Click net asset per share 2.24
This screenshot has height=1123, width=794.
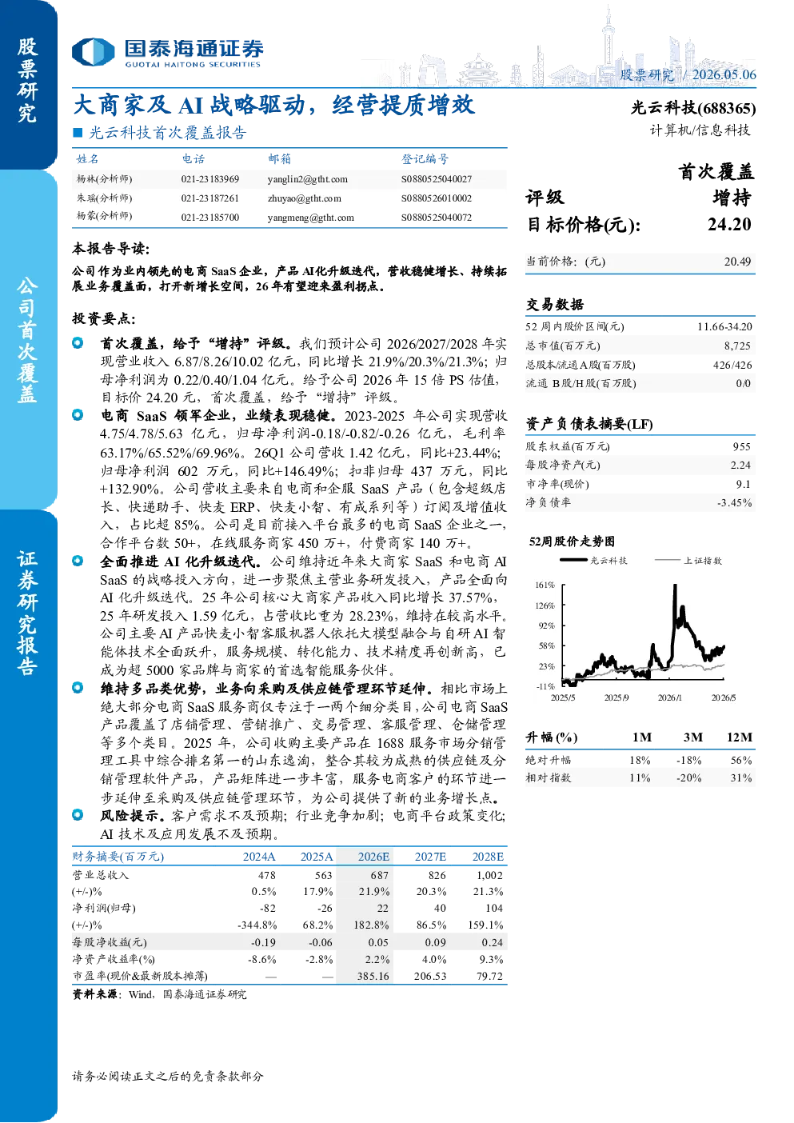click(740, 465)
